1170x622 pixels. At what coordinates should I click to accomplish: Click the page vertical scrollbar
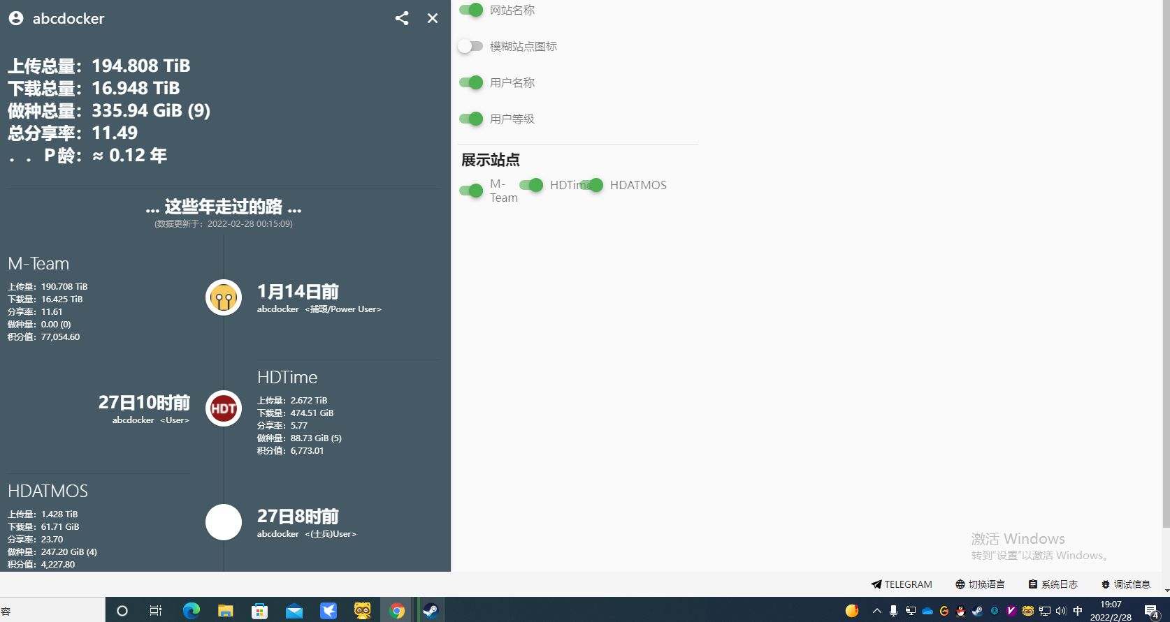(x=1166, y=264)
